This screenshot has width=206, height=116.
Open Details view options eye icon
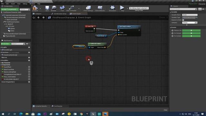[204, 9]
